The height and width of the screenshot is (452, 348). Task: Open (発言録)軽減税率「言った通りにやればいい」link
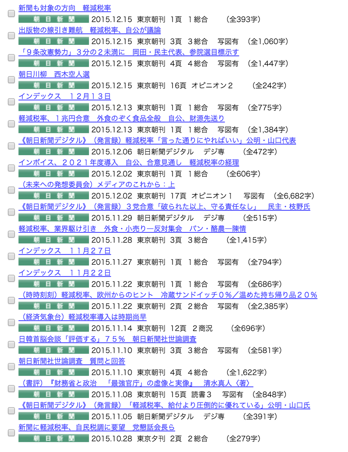pyautogui.click(x=157, y=140)
